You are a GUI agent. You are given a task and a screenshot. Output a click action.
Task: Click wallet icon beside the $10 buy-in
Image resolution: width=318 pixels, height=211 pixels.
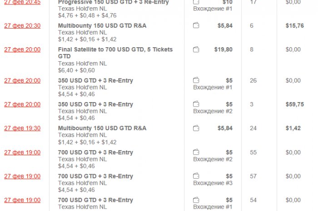pos(196,2)
